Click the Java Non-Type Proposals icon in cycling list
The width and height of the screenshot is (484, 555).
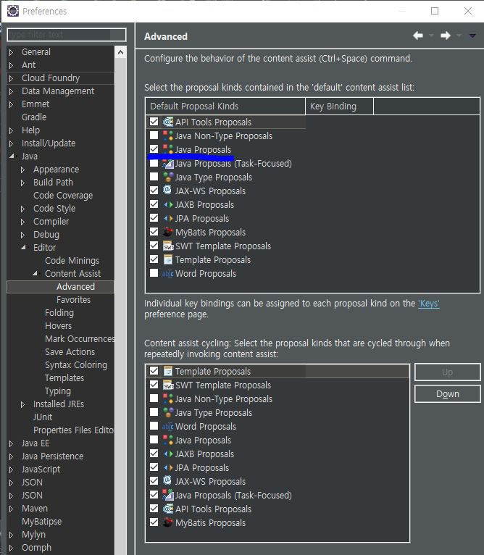coord(168,398)
